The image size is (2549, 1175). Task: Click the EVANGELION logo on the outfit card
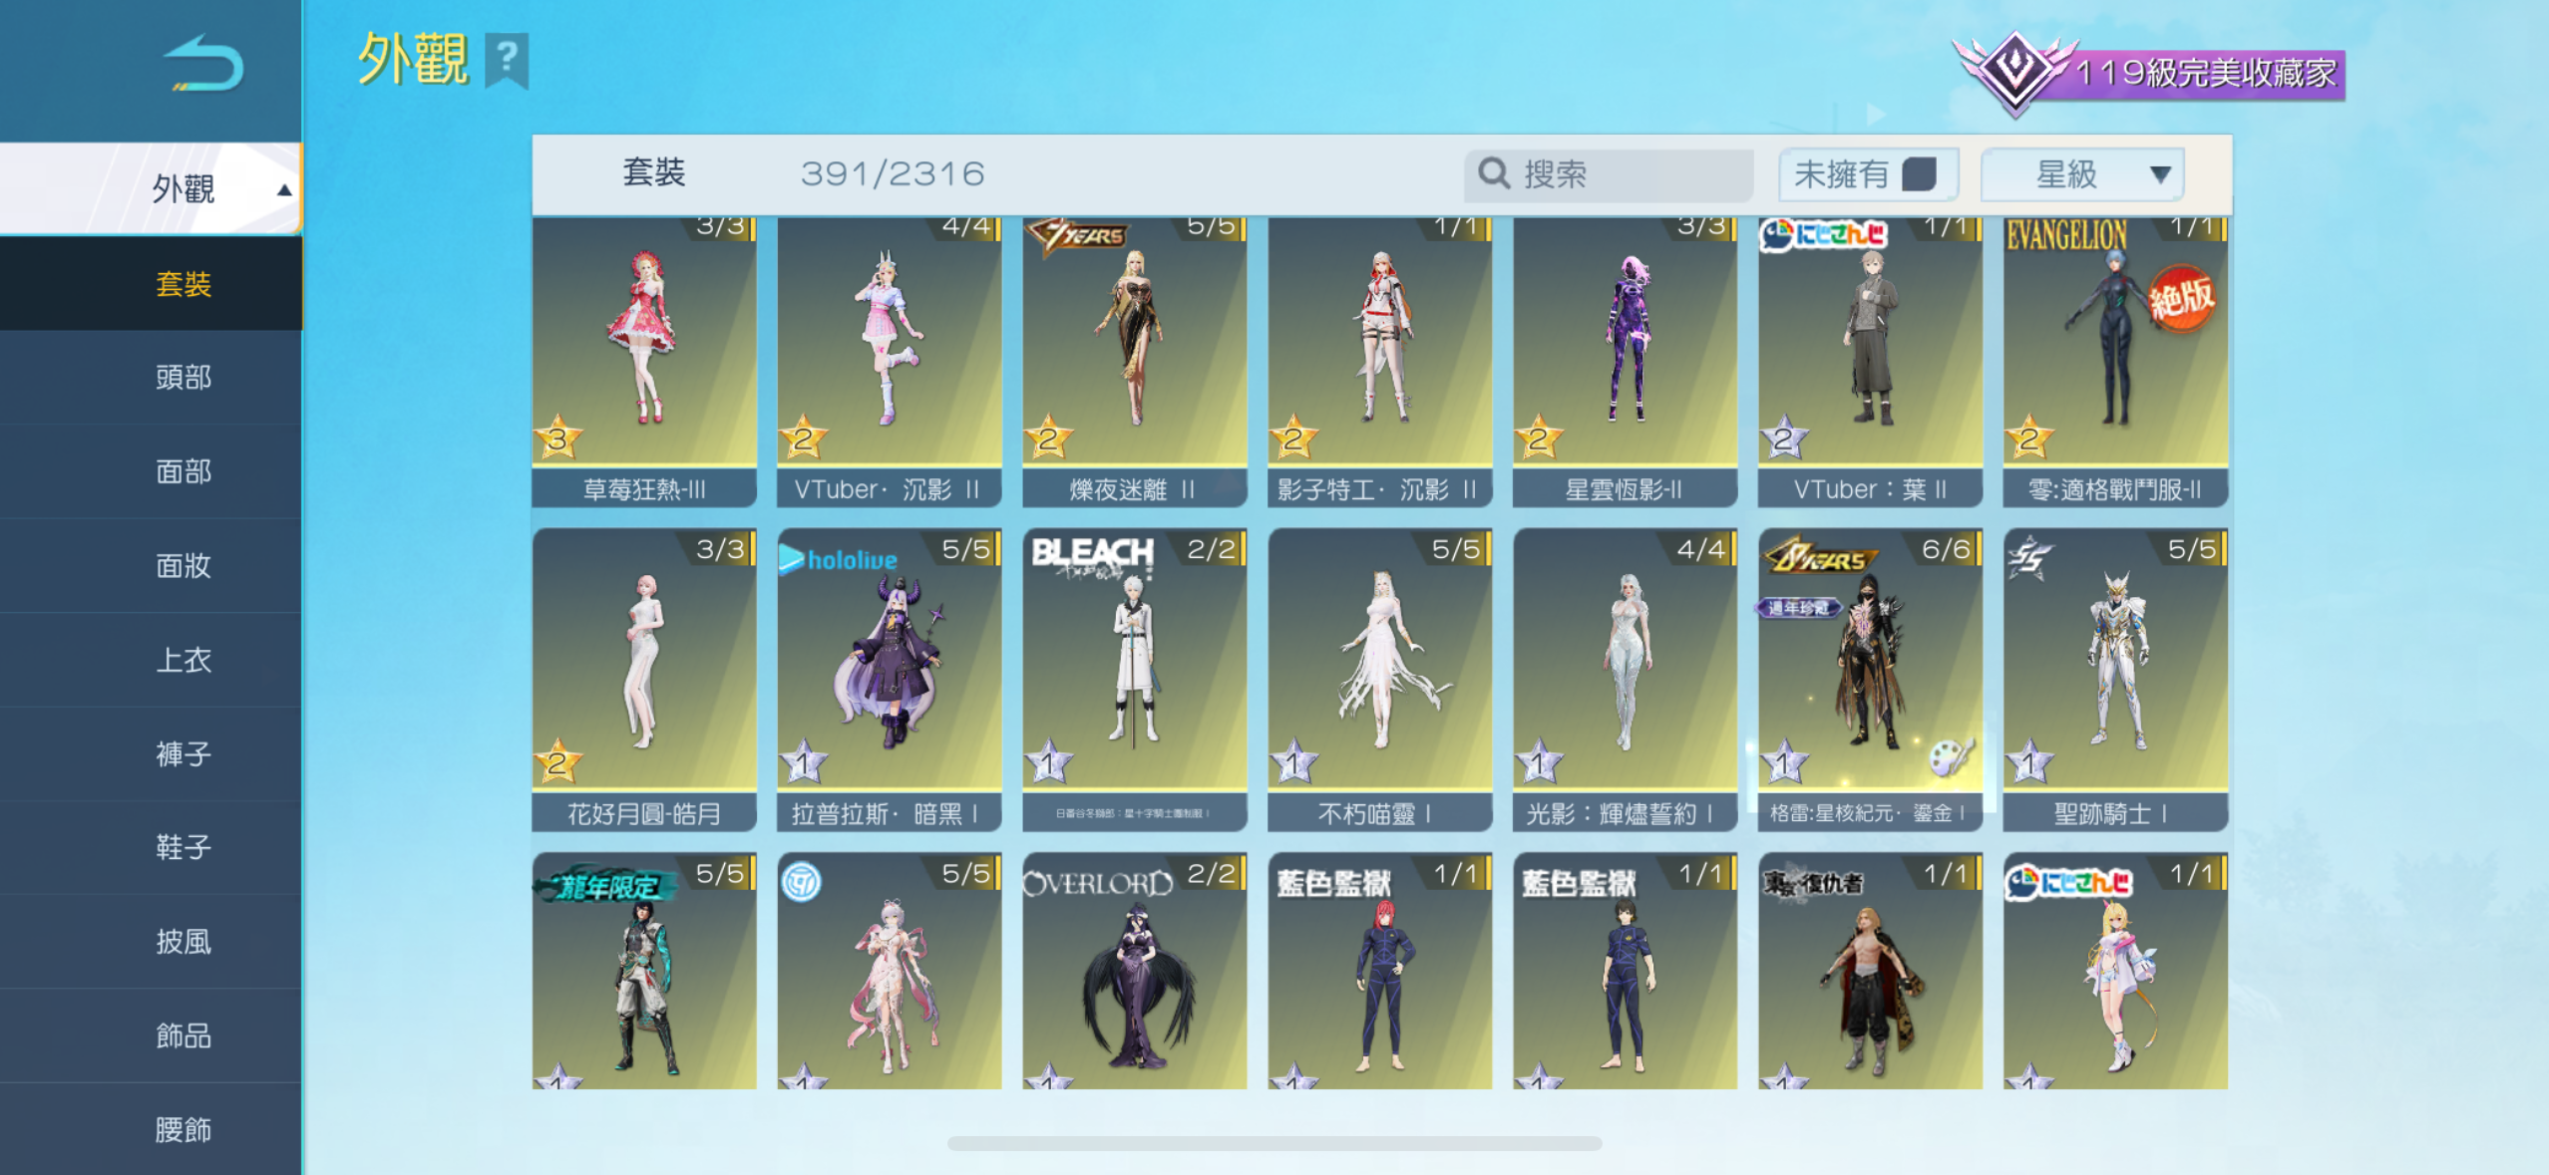pos(2066,236)
